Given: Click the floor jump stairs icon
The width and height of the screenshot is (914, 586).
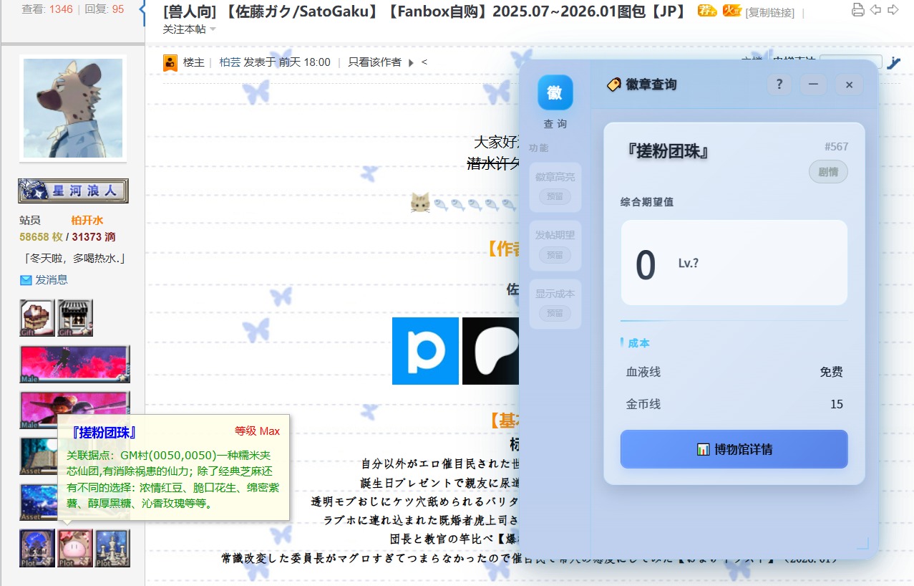Looking at the screenshot, I should pyautogui.click(x=893, y=63).
